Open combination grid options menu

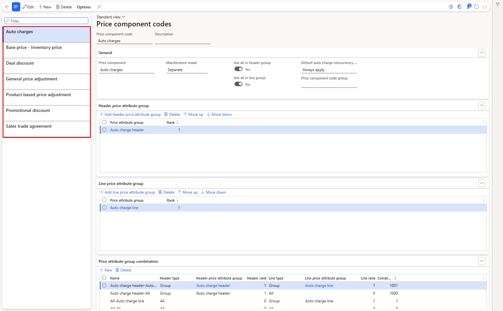[x=484, y=278]
